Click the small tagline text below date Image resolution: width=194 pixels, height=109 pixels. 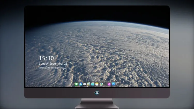click(x=53, y=68)
